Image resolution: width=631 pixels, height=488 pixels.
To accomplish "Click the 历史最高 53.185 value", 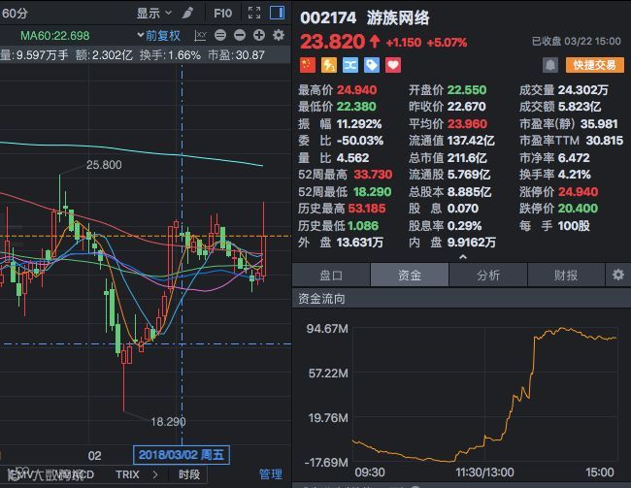I will 367,209.
